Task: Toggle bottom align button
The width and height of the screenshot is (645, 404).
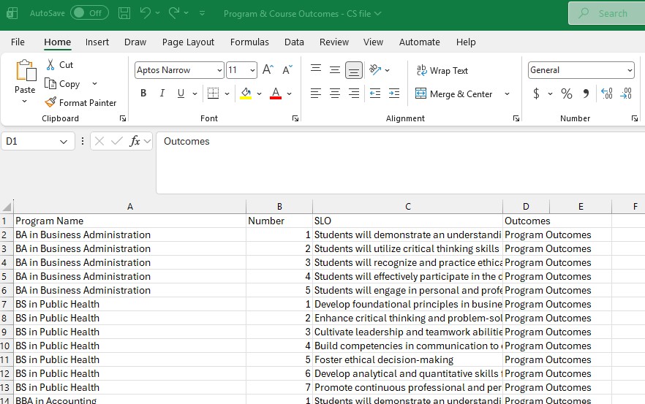Action: (x=354, y=70)
